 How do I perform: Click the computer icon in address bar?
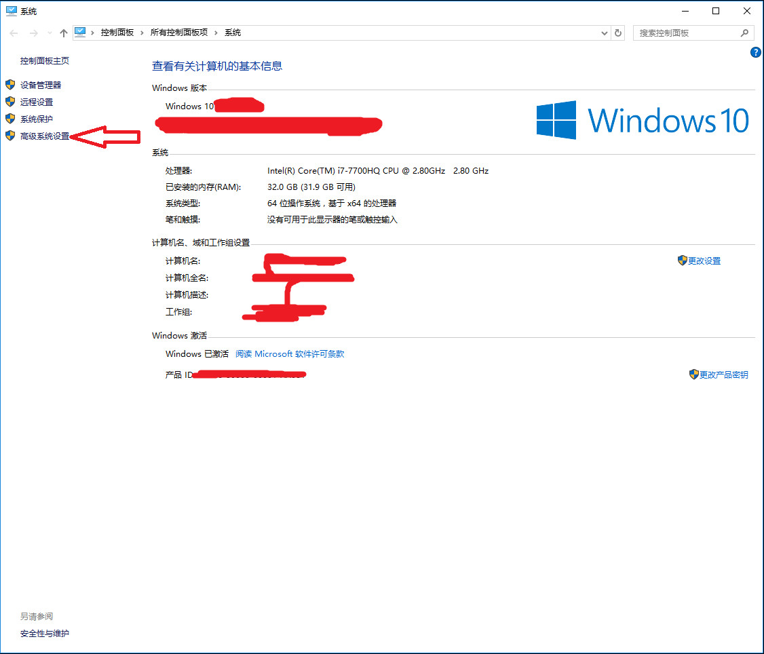pos(80,33)
